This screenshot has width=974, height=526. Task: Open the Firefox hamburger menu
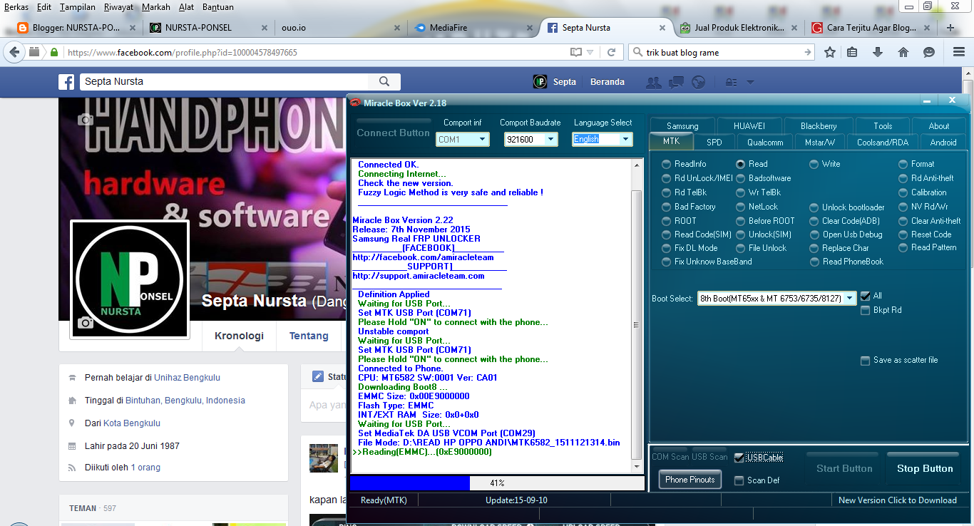(x=959, y=52)
